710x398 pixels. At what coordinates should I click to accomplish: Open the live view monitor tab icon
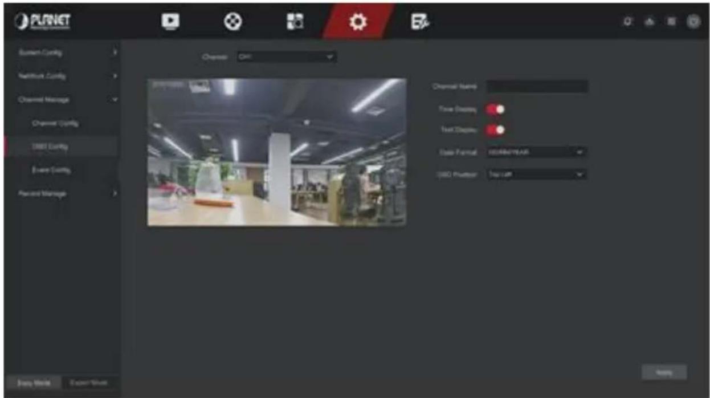[x=170, y=21]
